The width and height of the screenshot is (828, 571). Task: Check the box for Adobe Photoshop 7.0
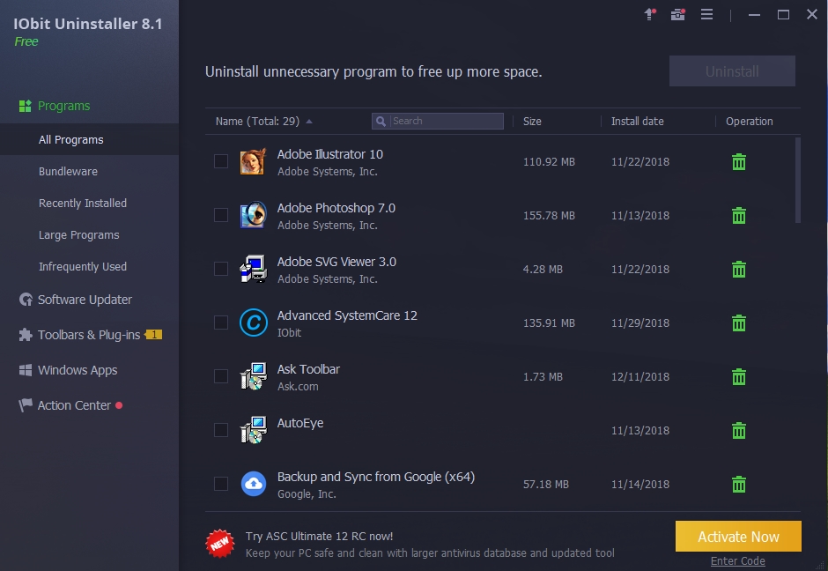(221, 215)
